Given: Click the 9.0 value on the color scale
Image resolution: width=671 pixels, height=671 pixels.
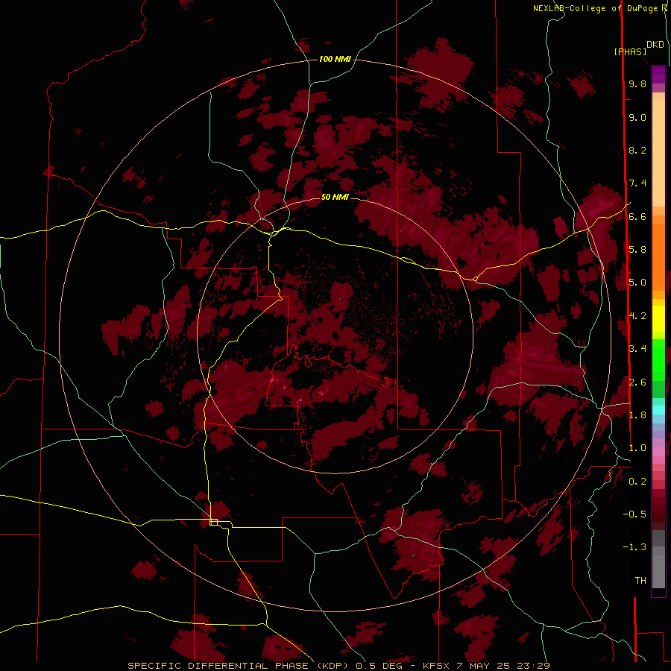Looking at the screenshot, I should [x=637, y=118].
